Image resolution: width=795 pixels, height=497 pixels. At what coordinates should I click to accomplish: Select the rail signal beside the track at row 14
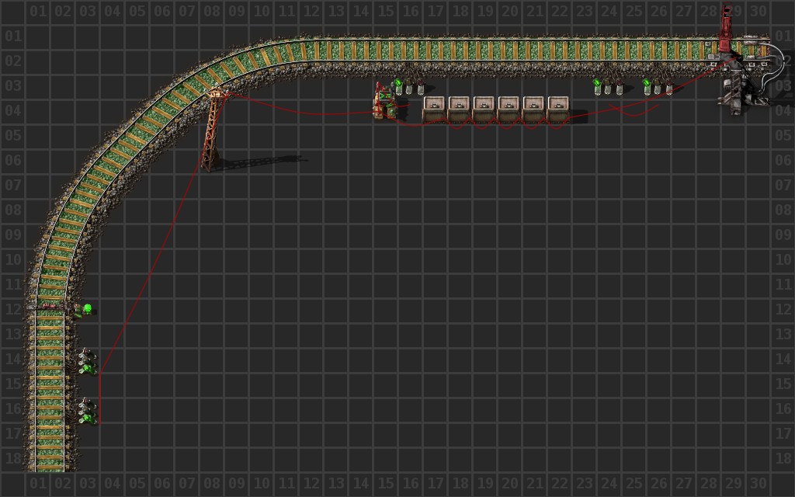(x=88, y=362)
